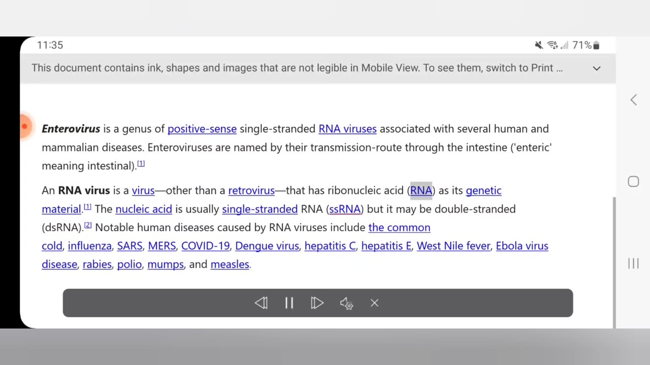Click the bold word Enterovirus
Viewport: 650px width, 365px height.
point(71,129)
